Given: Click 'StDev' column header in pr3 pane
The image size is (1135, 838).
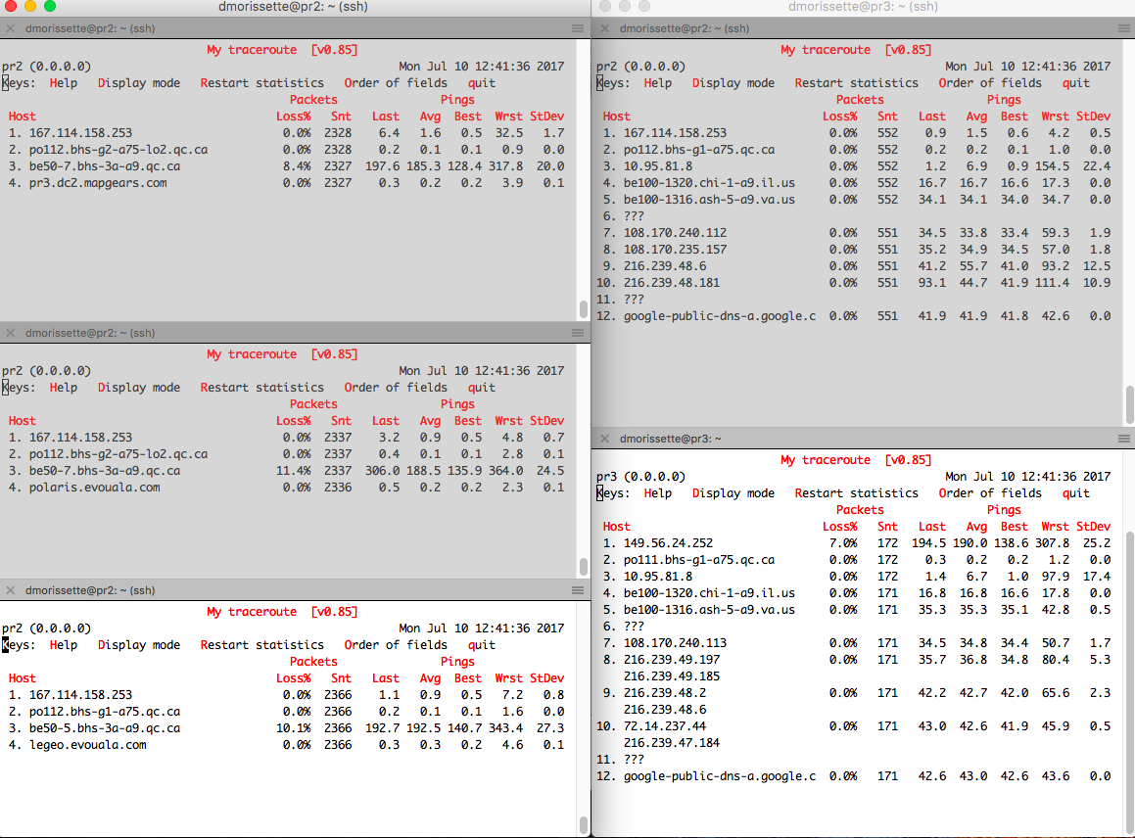Looking at the screenshot, I should pos(1093,527).
